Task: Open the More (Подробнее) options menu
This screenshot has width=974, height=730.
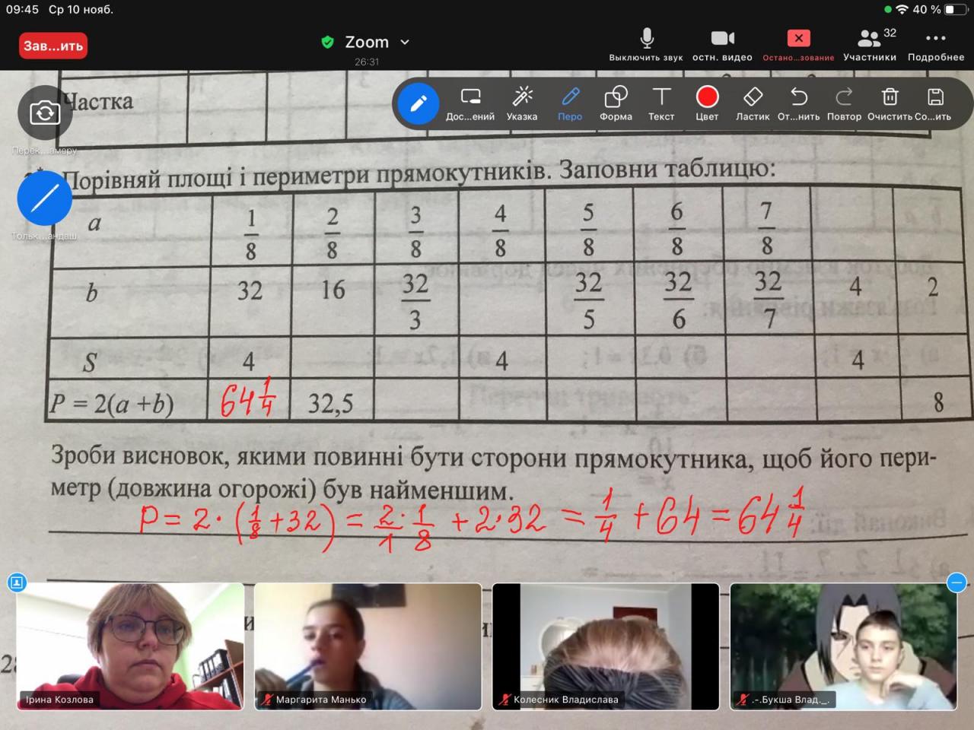Action: (935, 44)
